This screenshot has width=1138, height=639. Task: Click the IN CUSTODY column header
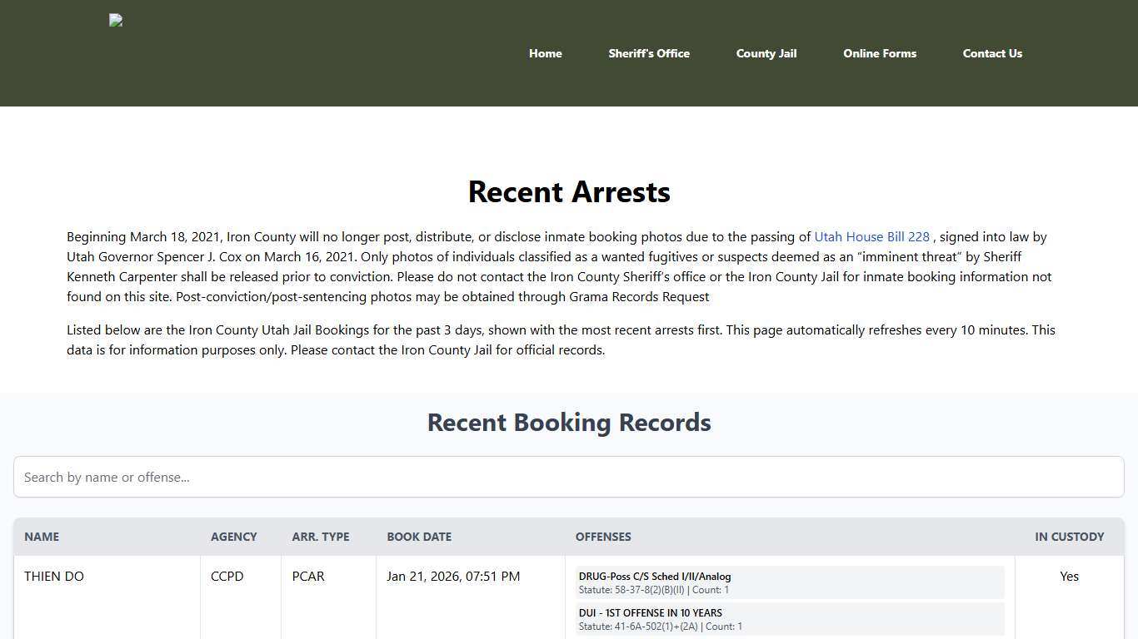(x=1070, y=537)
